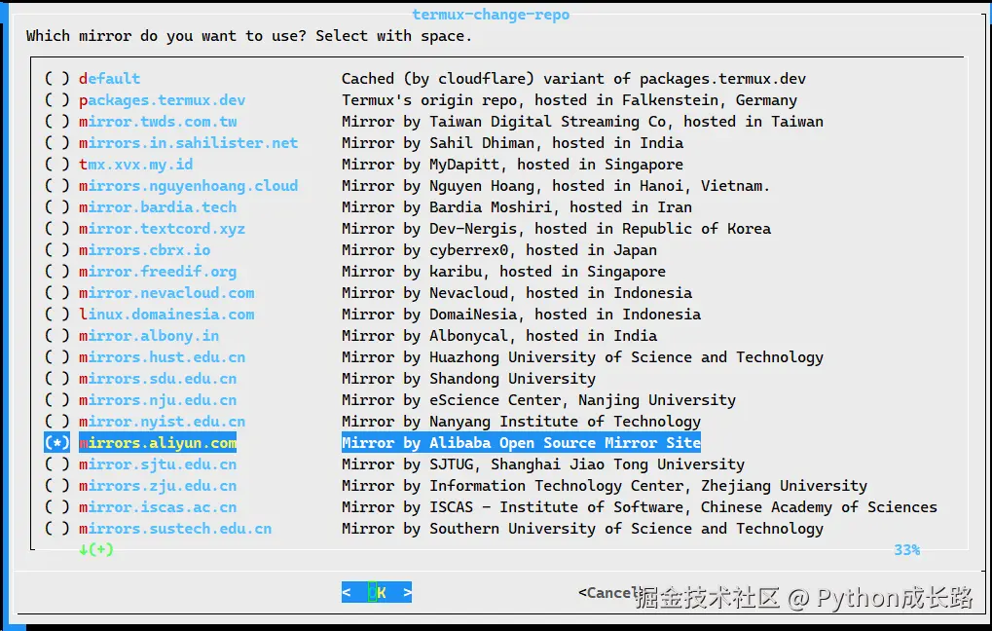
Task: Choose mirrors.sustech.edu.cn mirror name
Action: tap(175, 529)
